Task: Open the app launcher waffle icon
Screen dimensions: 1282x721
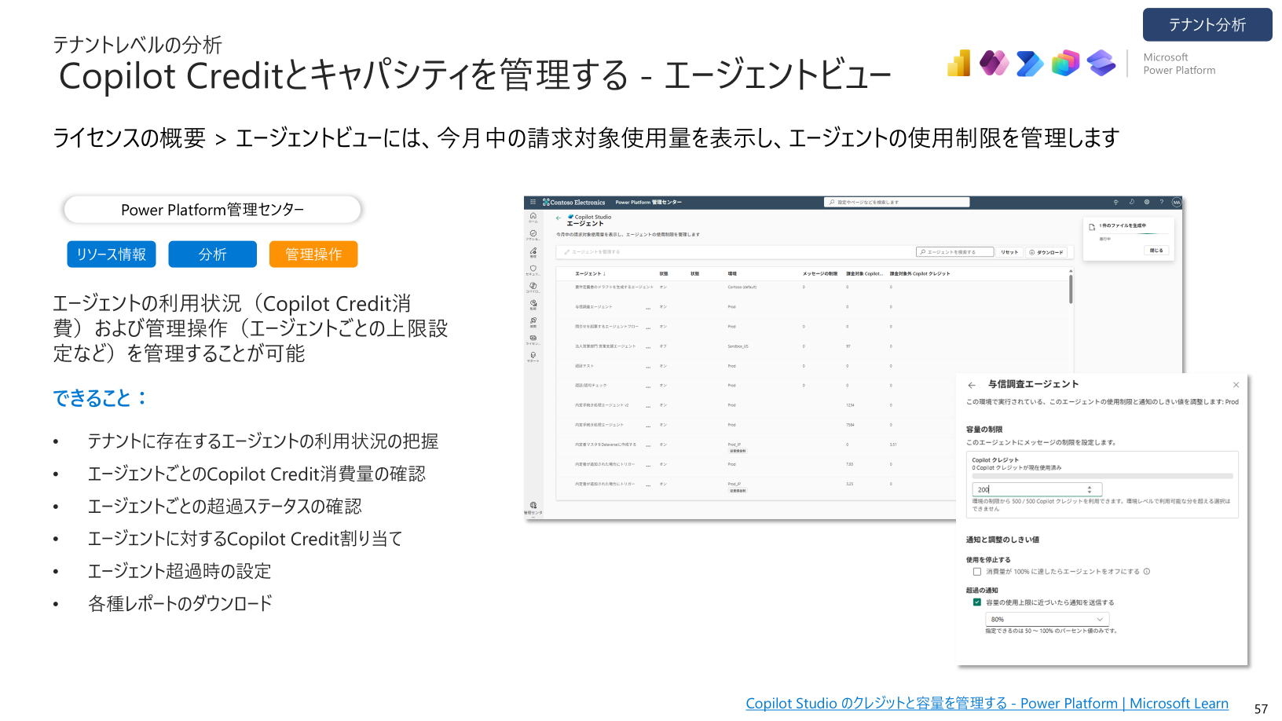Action: [533, 202]
